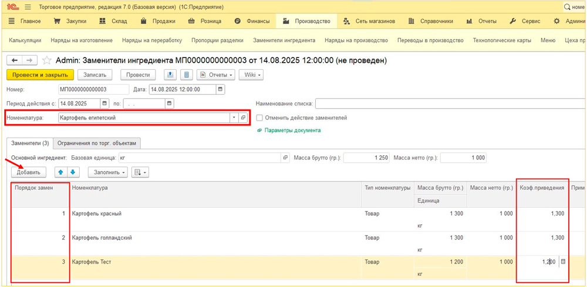Open the Производство menu section

[306, 21]
